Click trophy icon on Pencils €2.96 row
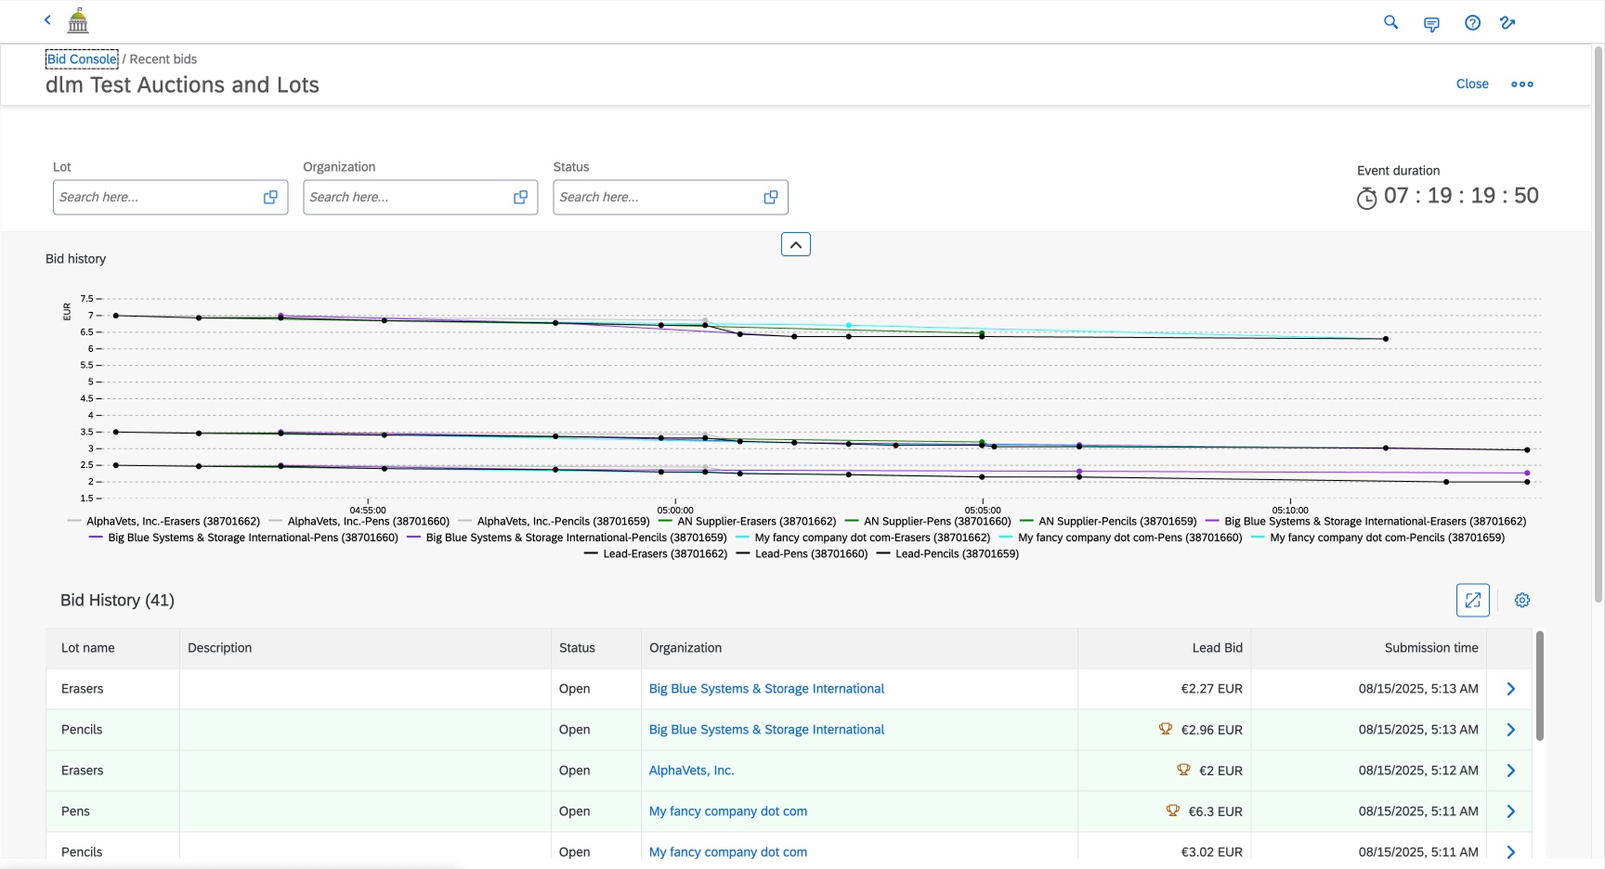 (1165, 729)
